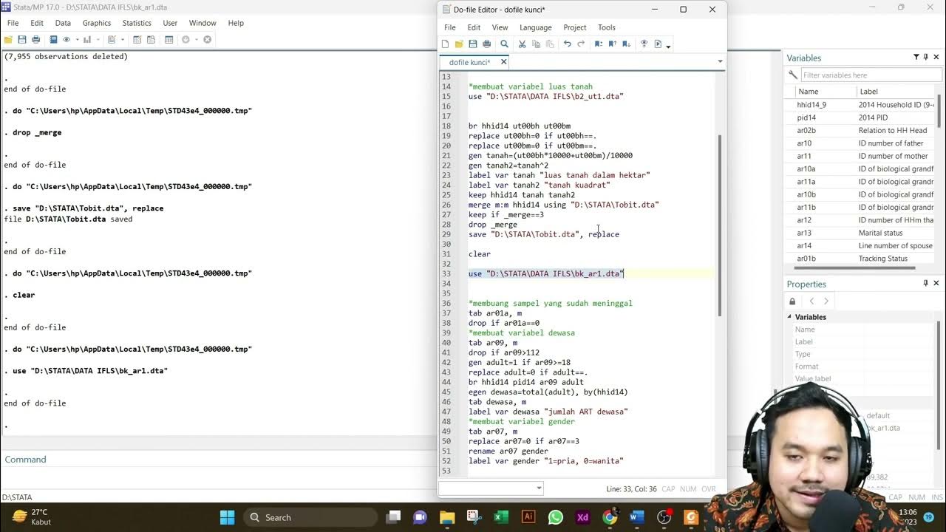
Task: Open the Statistics menu in Stata
Action: pos(137,23)
